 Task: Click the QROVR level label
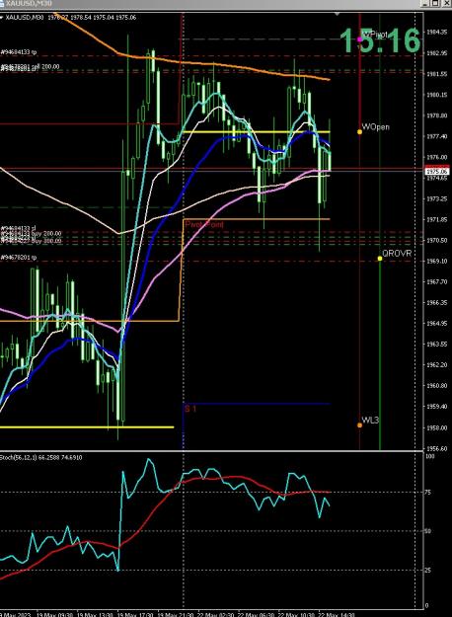tap(397, 254)
